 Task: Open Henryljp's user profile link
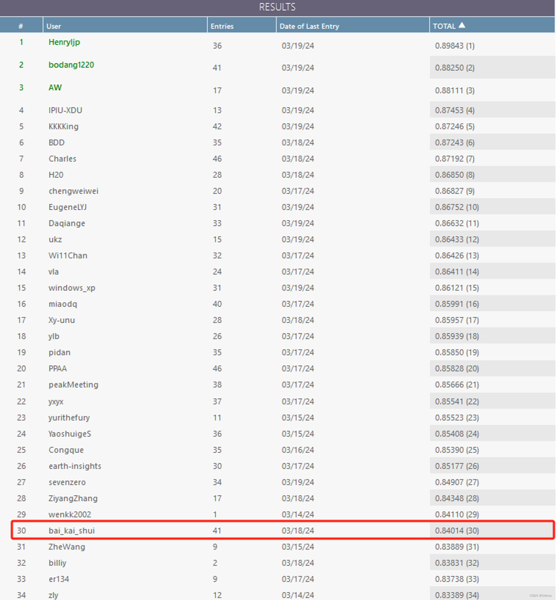[x=64, y=42]
